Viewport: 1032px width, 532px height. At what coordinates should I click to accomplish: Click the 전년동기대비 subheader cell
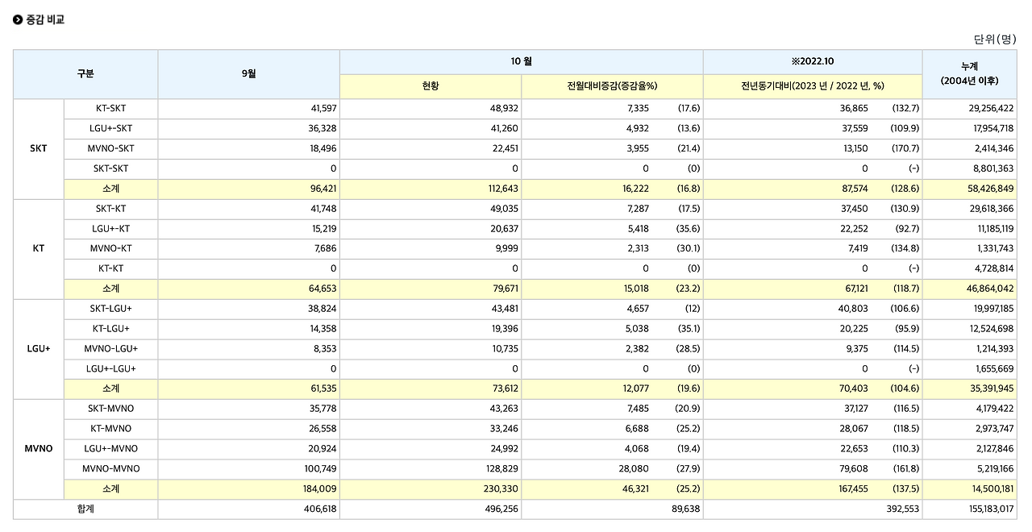(811, 85)
